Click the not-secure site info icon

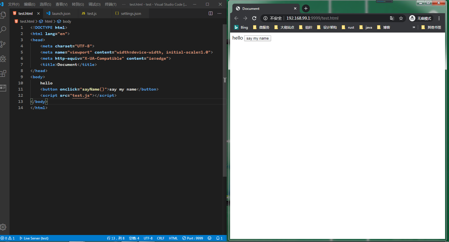click(x=265, y=18)
